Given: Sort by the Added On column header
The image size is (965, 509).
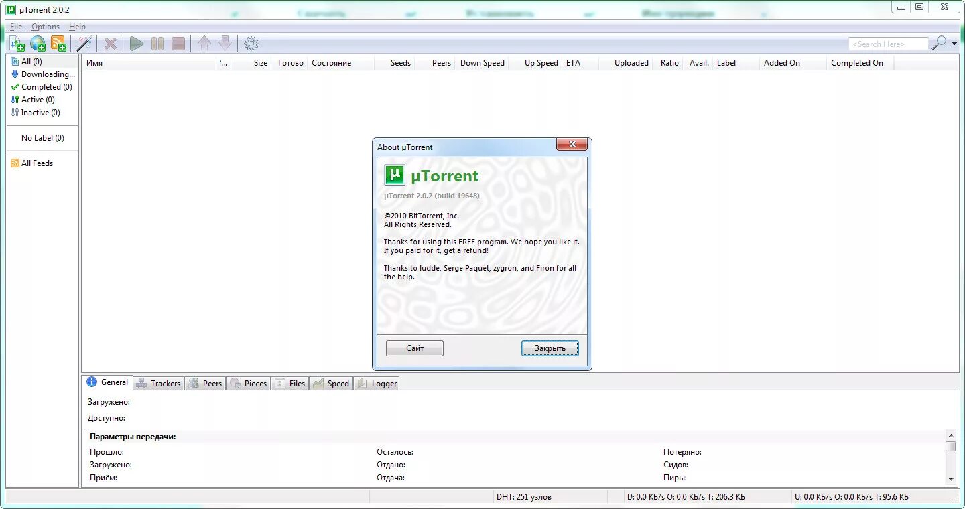Looking at the screenshot, I should 793,63.
